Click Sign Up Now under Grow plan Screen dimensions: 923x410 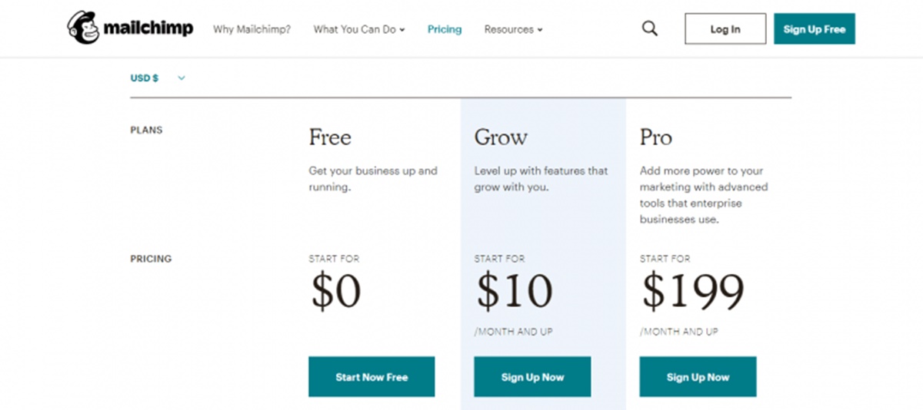coord(532,377)
